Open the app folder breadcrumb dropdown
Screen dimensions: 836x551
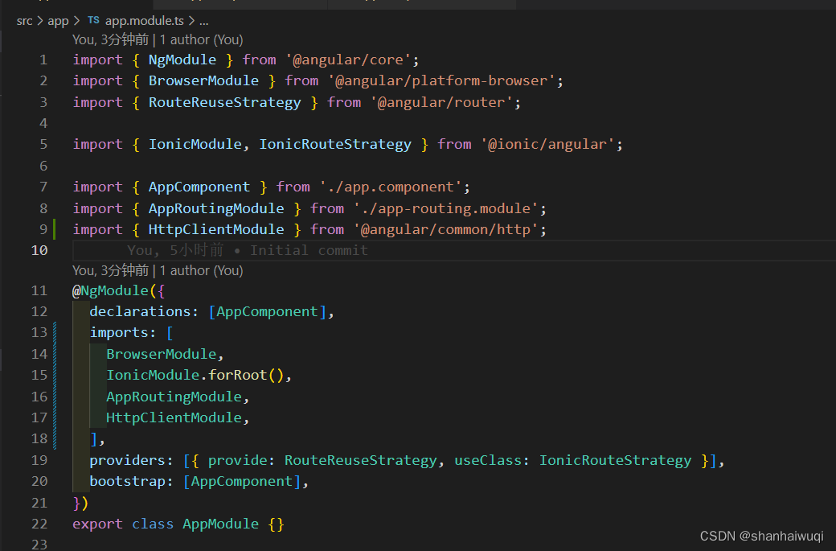(x=58, y=20)
